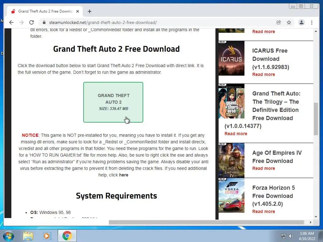Click the 'OS: Windows 95, 98' list item
This screenshot has height=242, width=323.
coord(50,212)
